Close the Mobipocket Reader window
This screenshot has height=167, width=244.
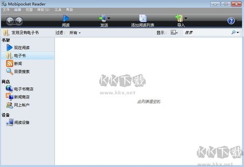coord(236,4)
